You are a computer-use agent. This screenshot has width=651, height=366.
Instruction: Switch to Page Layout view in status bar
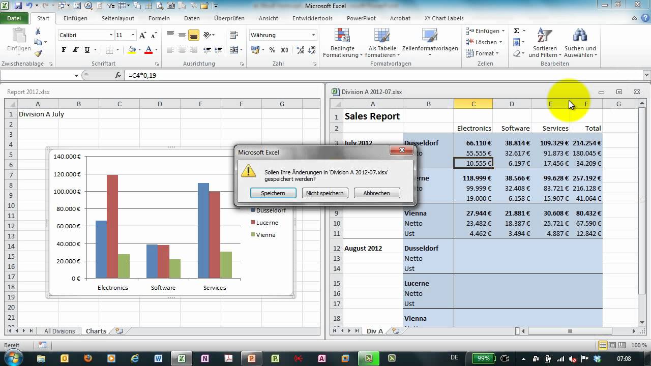613,345
